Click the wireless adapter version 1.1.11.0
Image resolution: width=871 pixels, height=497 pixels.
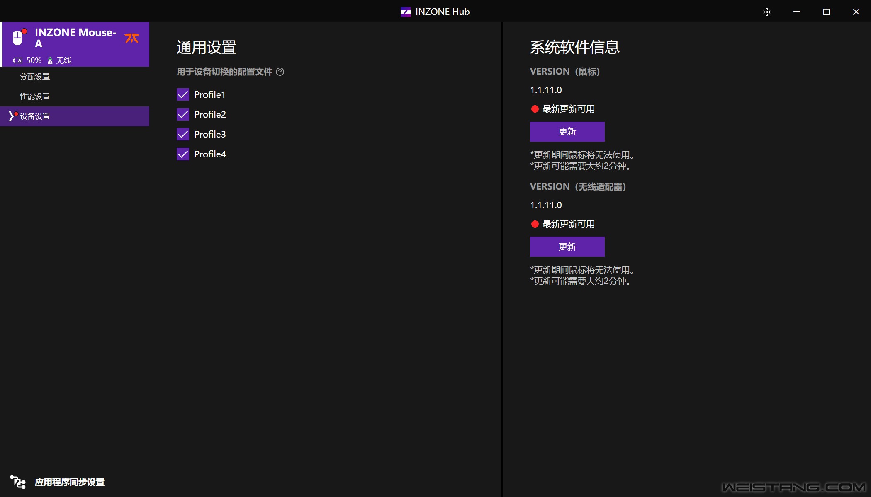pyautogui.click(x=546, y=205)
